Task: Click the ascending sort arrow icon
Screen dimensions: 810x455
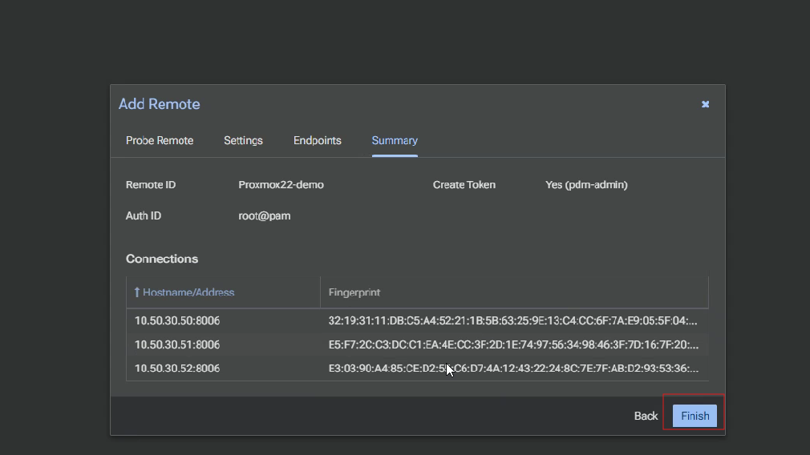Action: [x=137, y=292]
